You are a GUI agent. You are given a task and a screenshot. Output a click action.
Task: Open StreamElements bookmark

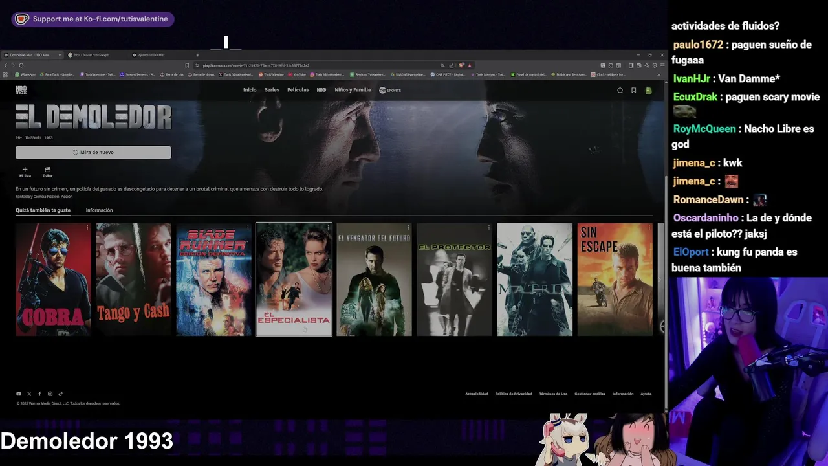138,74
